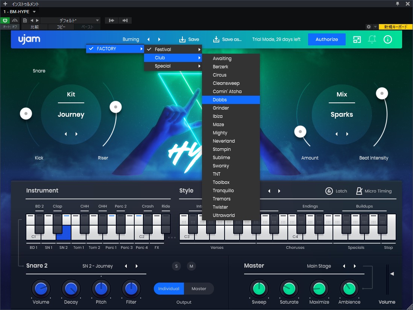Click the Snare 2 Volume knob
The height and width of the screenshot is (310, 413).
pyautogui.click(x=41, y=289)
